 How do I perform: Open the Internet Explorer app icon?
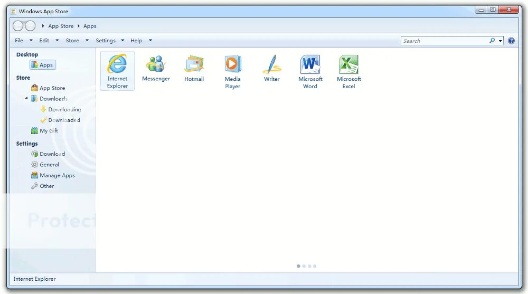(117, 71)
